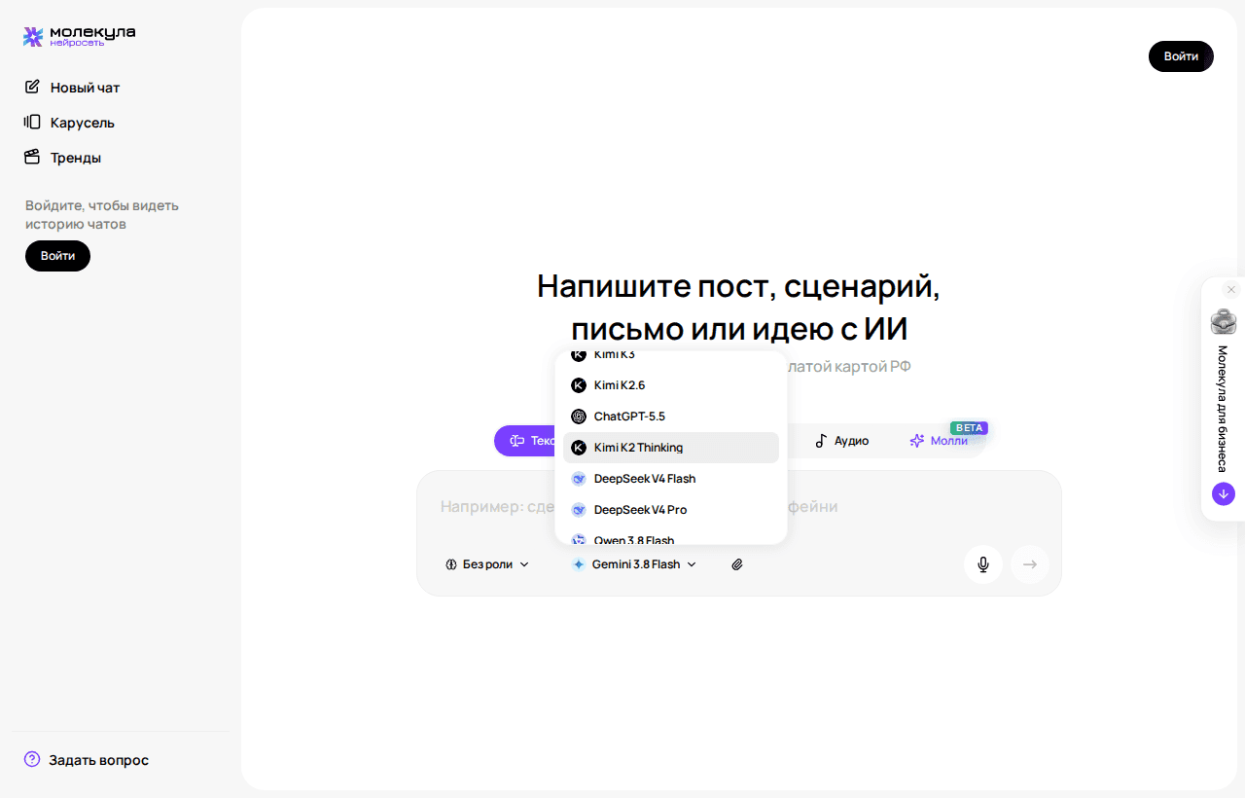Click the Войти button in the page header

click(1181, 56)
